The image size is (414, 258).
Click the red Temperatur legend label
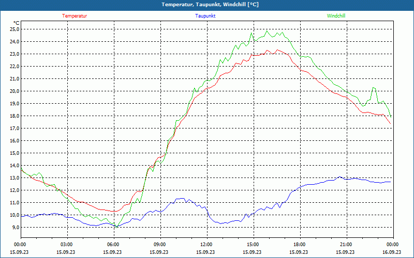[x=75, y=16]
